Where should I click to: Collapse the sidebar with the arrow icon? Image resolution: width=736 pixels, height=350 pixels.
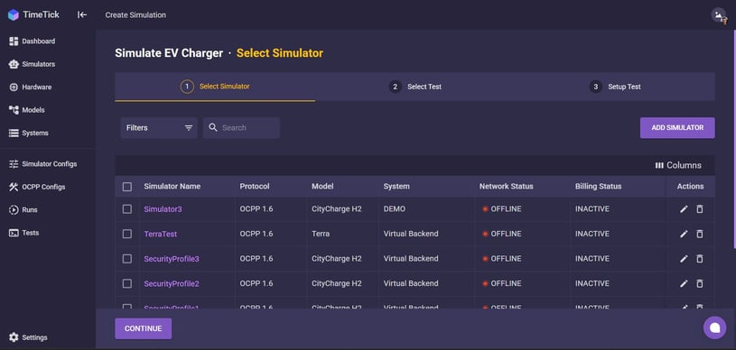(82, 15)
